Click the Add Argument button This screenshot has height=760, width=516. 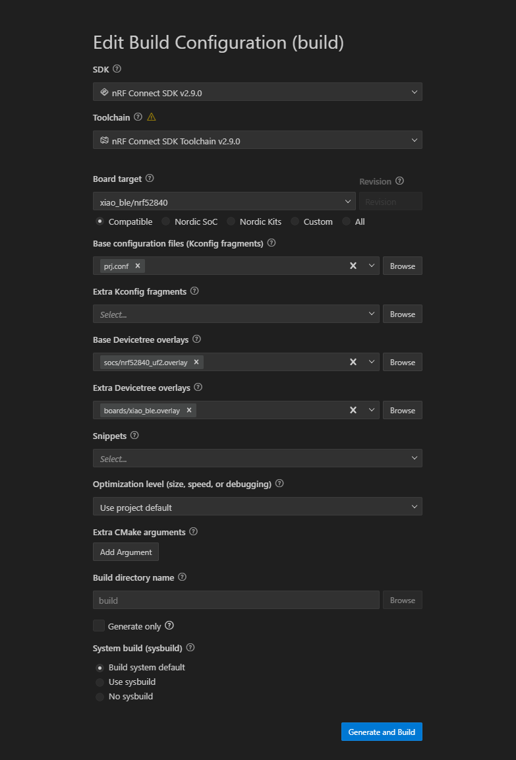126,552
